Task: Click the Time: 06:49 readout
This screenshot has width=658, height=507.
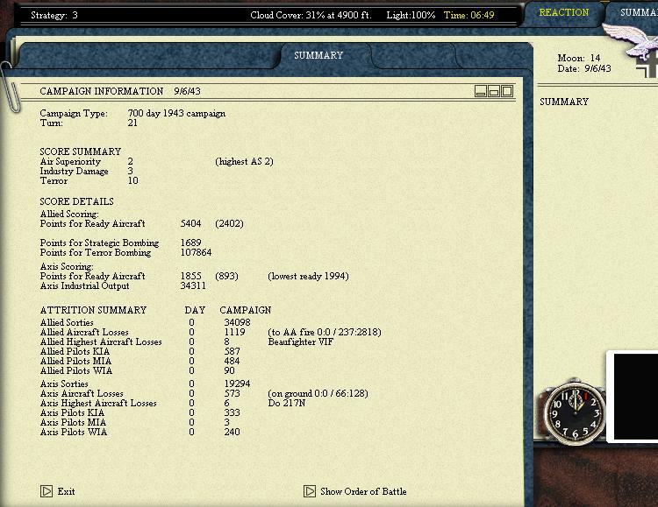Action: click(x=469, y=15)
